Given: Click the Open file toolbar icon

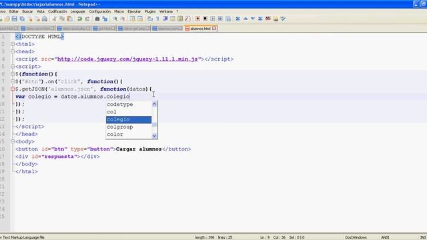Looking at the screenshot, I should coord(7,19).
